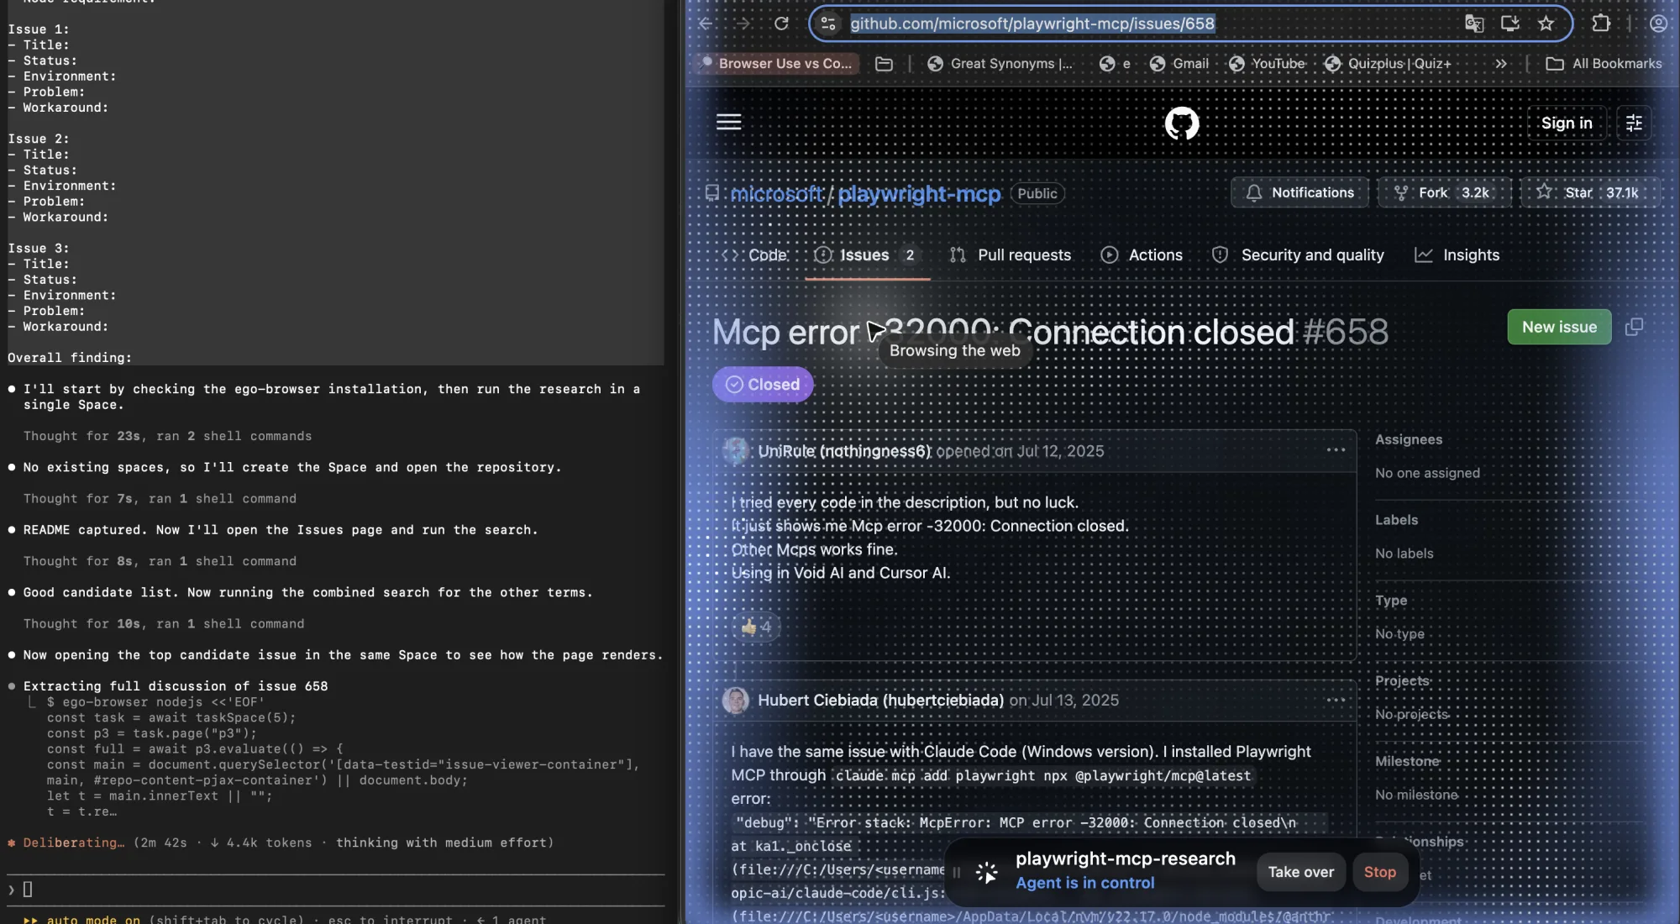Copy issue link with the copy icon
Image resolution: width=1680 pixels, height=924 pixels.
click(1634, 327)
